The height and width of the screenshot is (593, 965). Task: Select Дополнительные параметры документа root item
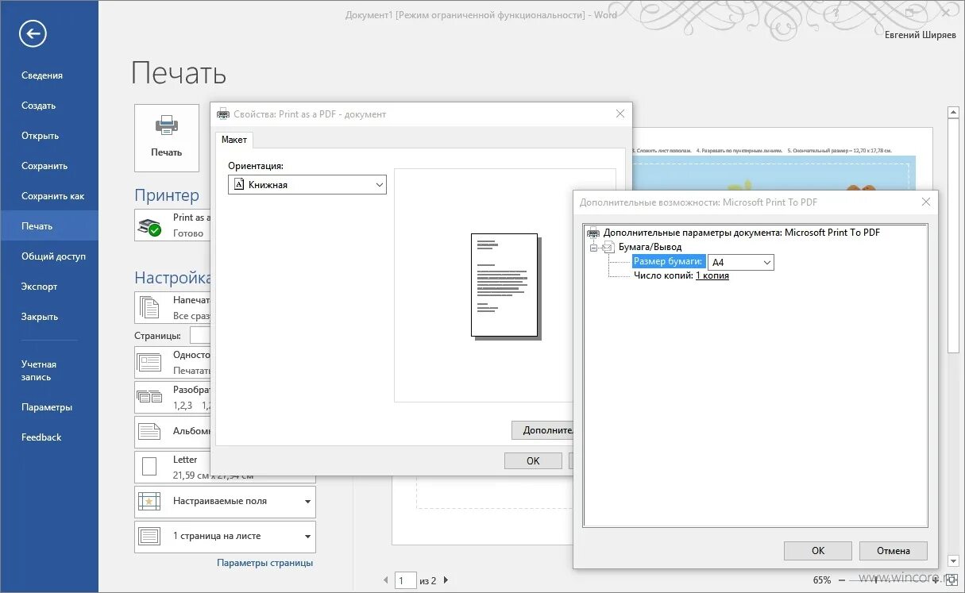[x=742, y=233]
